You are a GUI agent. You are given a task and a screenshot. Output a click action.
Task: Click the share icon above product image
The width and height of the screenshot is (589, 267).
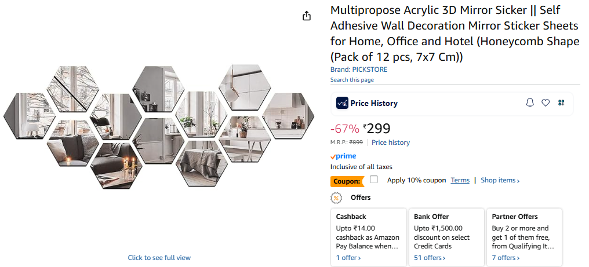[307, 16]
